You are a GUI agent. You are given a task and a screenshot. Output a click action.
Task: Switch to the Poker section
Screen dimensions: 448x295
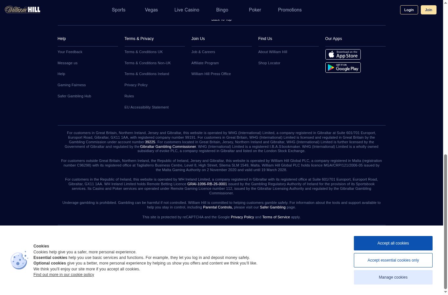coord(255,10)
